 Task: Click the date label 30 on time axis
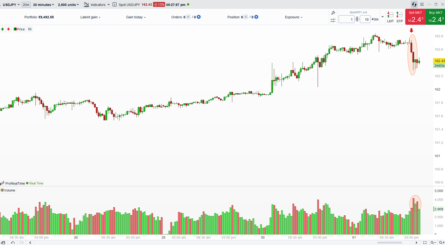[263, 237]
